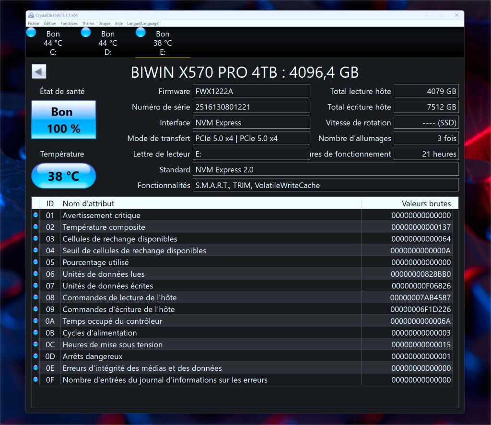This screenshot has height=425, width=491.
Task: Click the blue status orb for drive E:
Action: click(x=140, y=32)
